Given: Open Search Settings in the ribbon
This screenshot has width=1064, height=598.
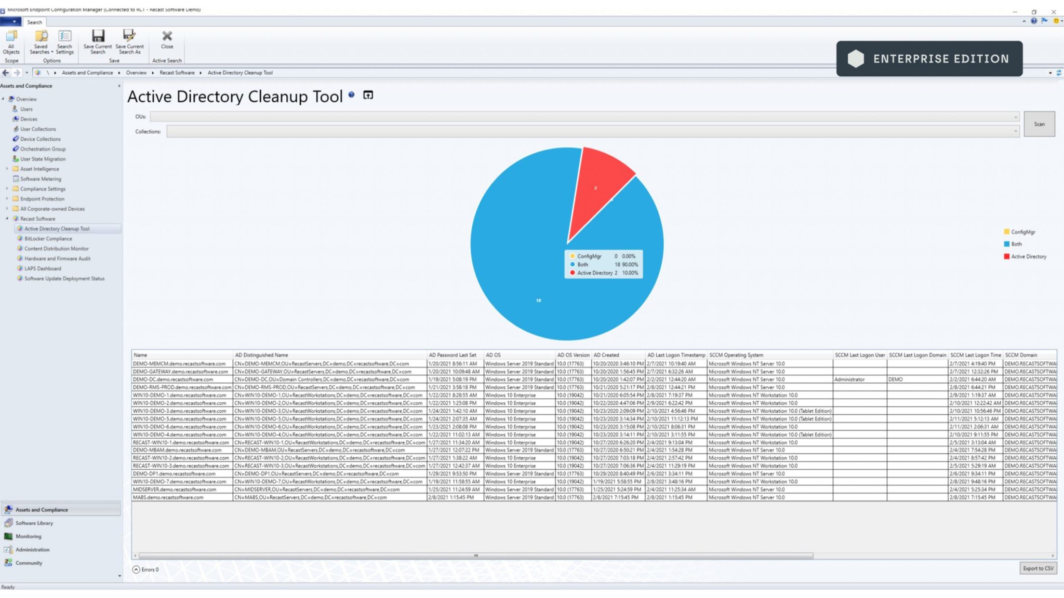Looking at the screenshot, I should (64, 42).
